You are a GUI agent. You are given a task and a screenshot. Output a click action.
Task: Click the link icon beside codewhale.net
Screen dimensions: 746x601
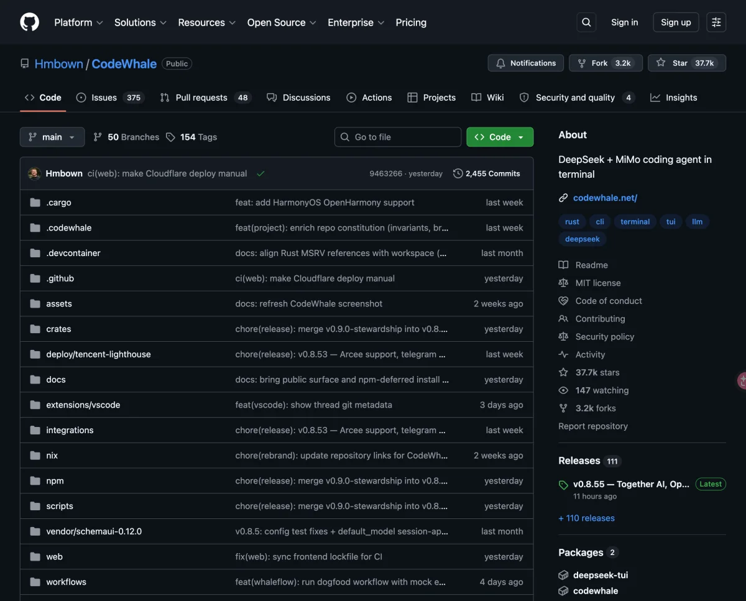(563, 198)
